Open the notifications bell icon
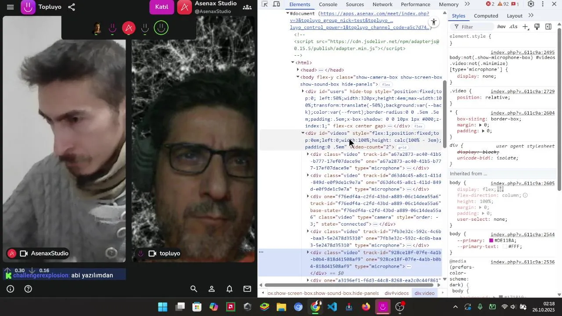Screen dimensions: 562x316 tap(229, 289)
